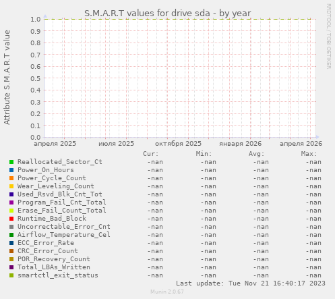Click the Min value for CRC_Error_Count
The height and width of the screenshot is (299, 335).
point(208,251)
